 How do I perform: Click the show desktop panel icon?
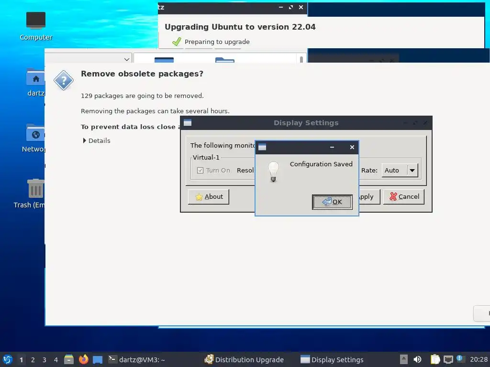pos(98,359)
